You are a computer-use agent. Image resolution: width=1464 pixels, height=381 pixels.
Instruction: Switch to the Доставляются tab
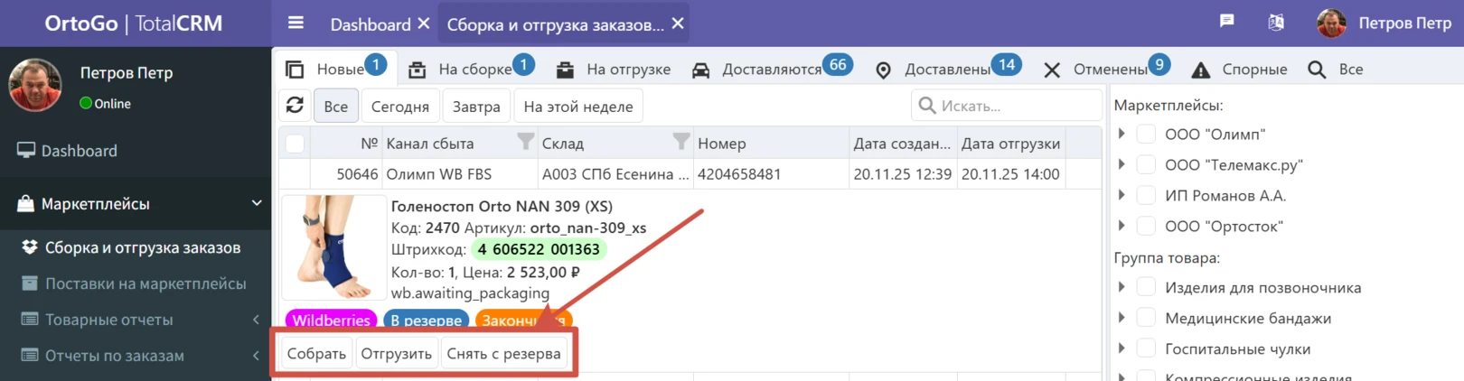point(770,70)
